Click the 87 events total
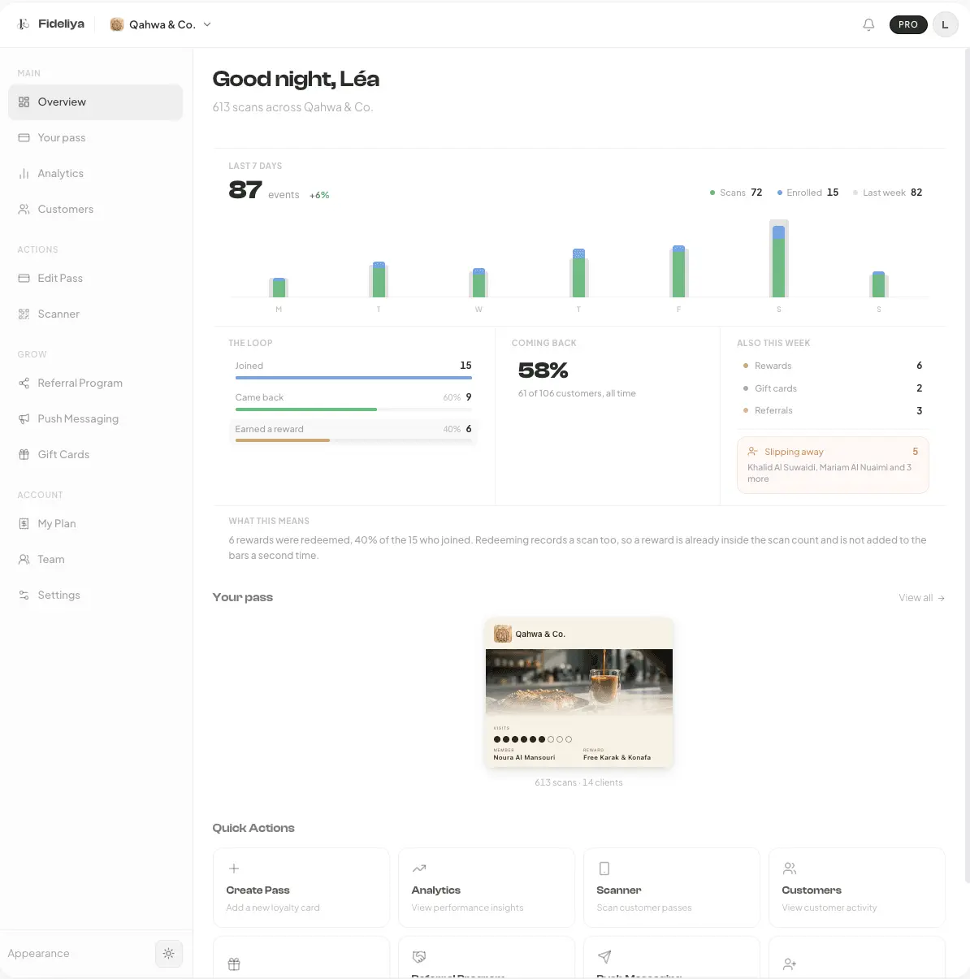 pos(245,190)
